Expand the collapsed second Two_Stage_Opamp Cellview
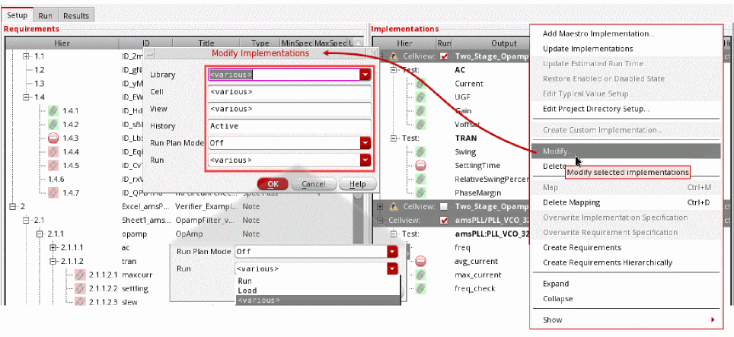Image resolution: width=734 pixels, height=337 pixels. tap(380, 206)
